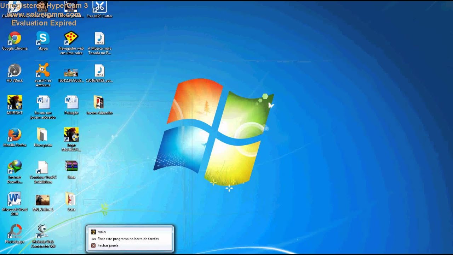
Task: Select the fb64119f330d8 image file
Action: pyautogui.click(x=71, y=75)
